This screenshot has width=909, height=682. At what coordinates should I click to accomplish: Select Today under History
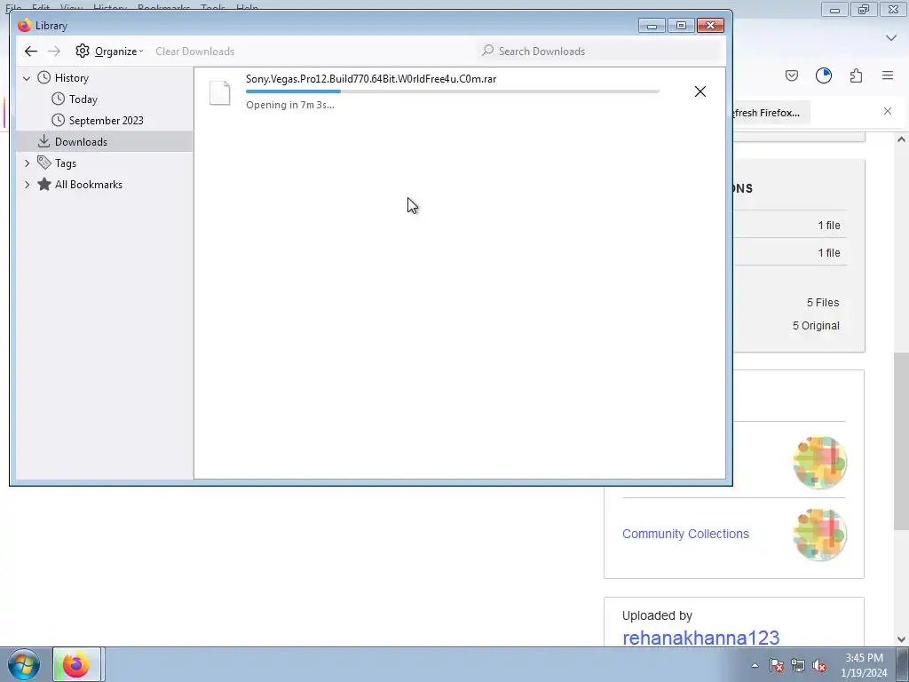(x=83, y=99)
